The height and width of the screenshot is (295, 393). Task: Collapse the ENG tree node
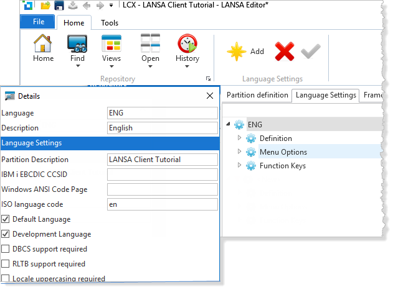click(228, 124)
